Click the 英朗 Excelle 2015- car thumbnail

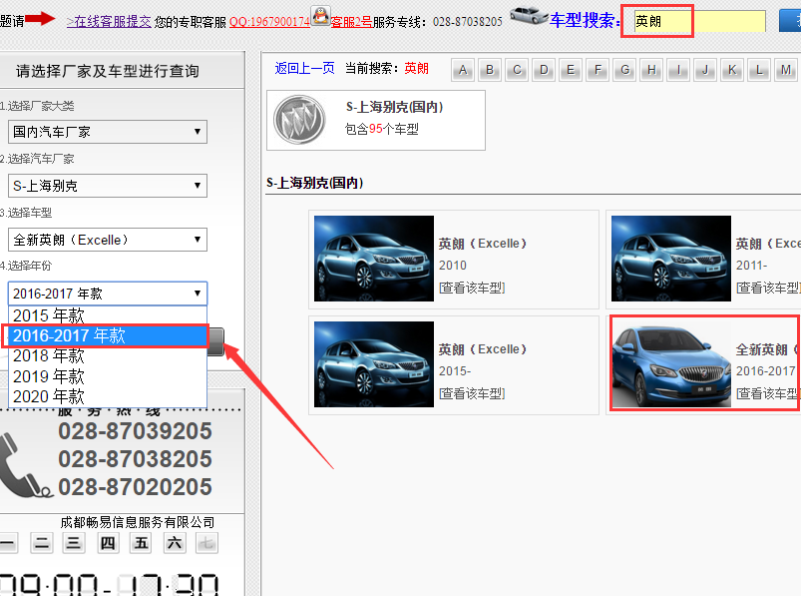[x=374, y=364]
